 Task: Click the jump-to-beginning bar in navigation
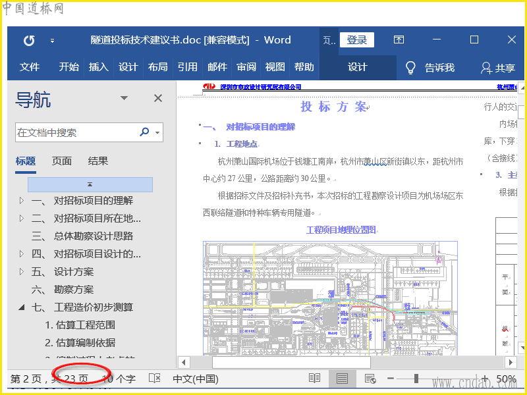(x=90, y=184)
